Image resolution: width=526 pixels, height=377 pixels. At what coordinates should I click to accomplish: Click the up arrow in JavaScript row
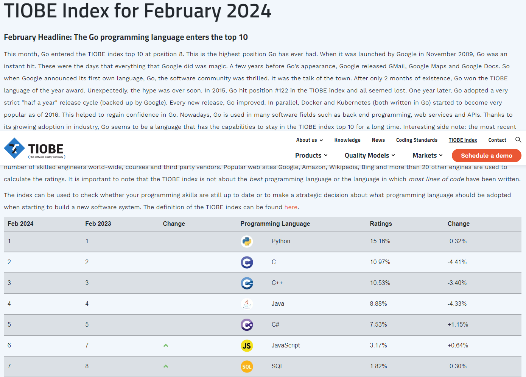tap(166, 346)
